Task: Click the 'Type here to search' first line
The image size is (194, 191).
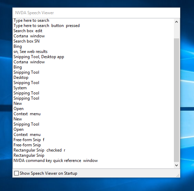Action: (31, 20)
